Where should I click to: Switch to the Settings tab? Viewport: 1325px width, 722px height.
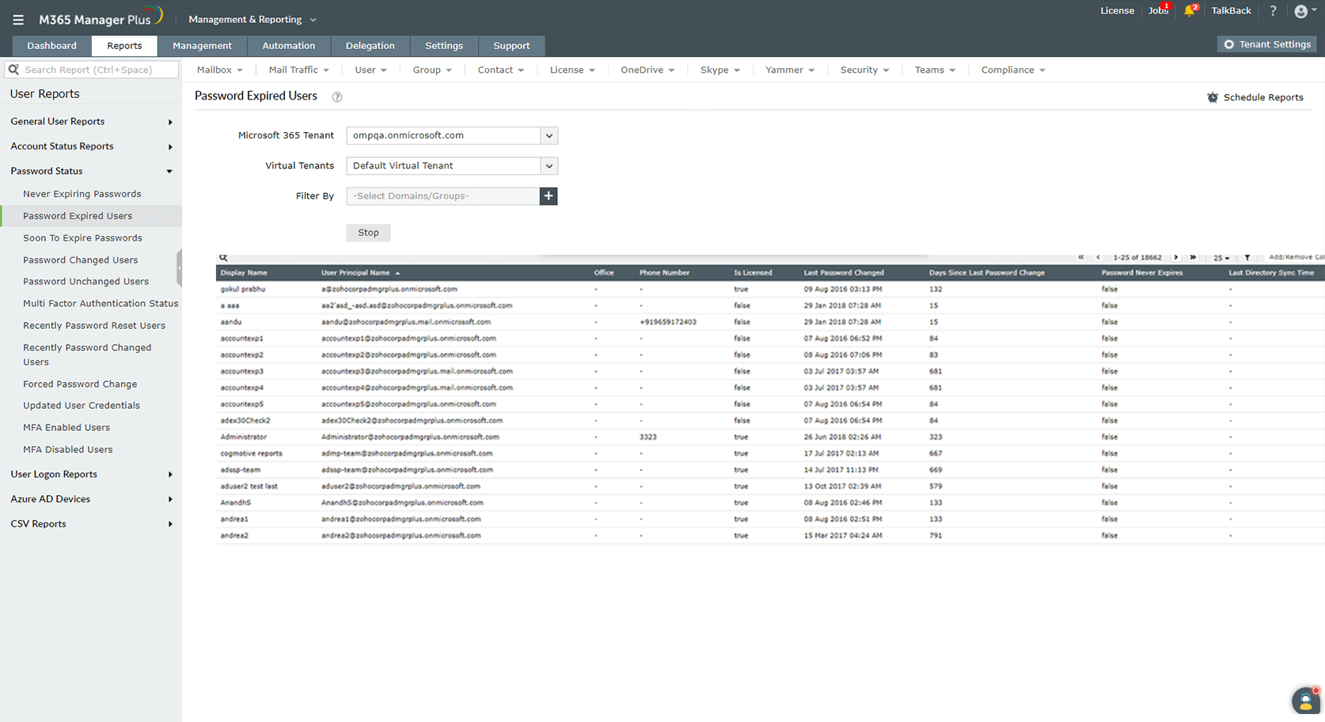click(444, 46)
